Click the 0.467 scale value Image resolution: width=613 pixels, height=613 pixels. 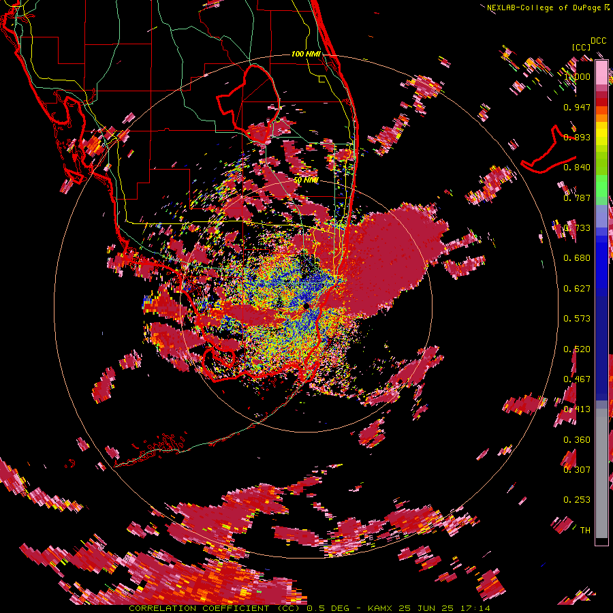577,379
